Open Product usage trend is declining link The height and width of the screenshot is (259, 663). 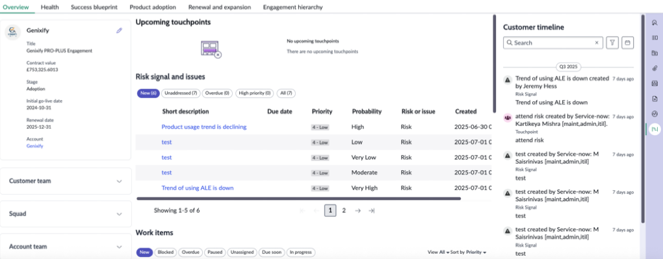(204, 127)
